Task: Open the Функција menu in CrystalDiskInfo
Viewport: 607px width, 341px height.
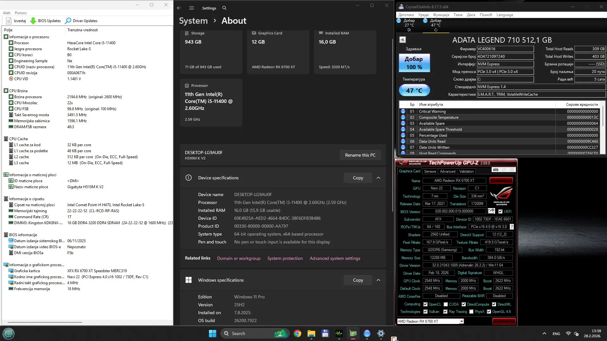Action: pyautogui.click(x=441, y=15)
